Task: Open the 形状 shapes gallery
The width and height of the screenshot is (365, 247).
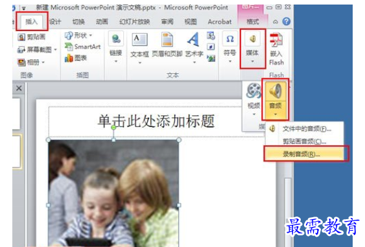Action: tap(76, 36)
